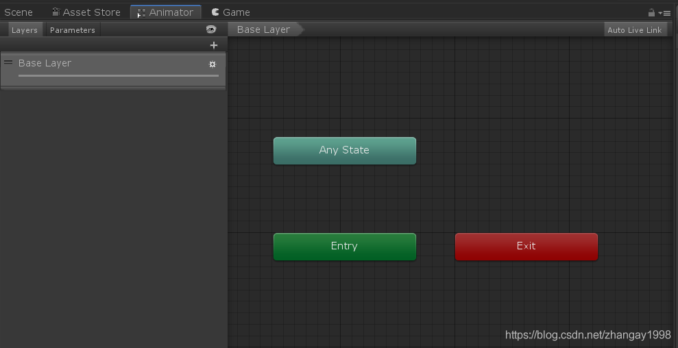Toggle the window lock icon
This screenshot has height=348, width=678.
coord(651,12)
